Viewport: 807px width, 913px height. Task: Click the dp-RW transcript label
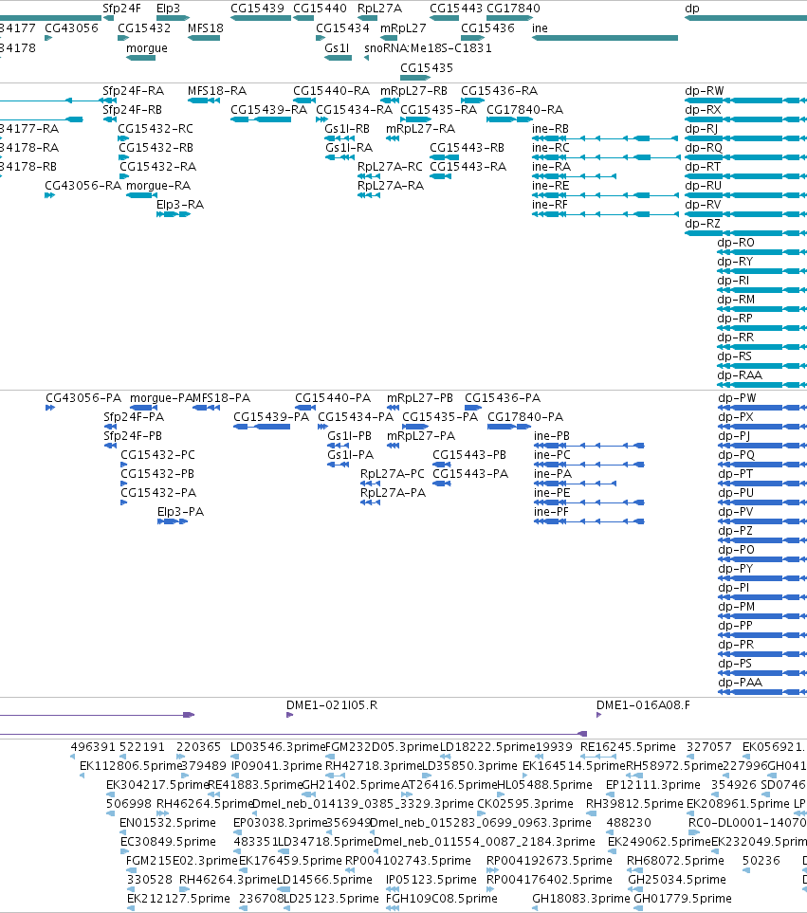[705, 91]
